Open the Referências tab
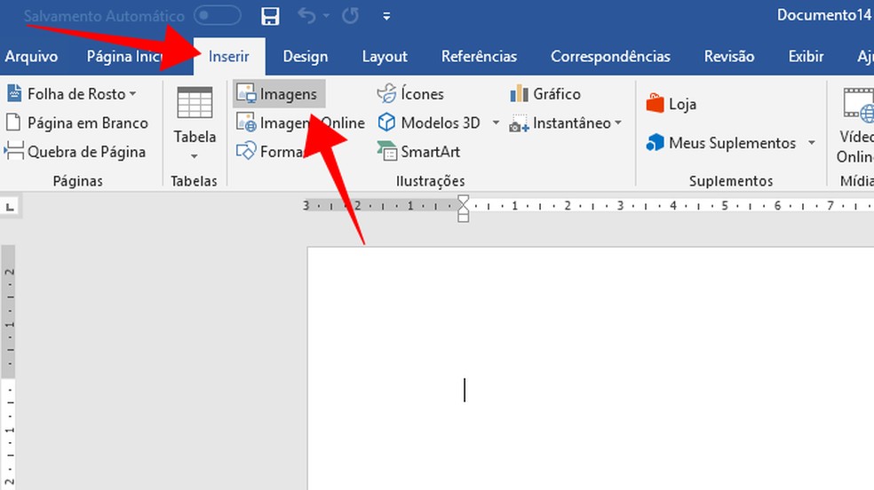Viewport: 874px width, 490px height. coord(479,56)
